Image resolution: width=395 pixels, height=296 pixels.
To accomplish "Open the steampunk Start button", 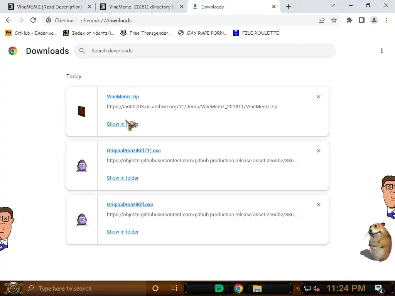I will tap(13, 288).
